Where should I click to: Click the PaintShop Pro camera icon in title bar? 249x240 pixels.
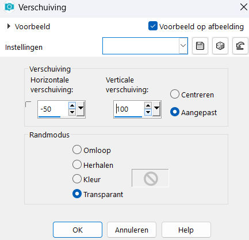pos(9,7)
